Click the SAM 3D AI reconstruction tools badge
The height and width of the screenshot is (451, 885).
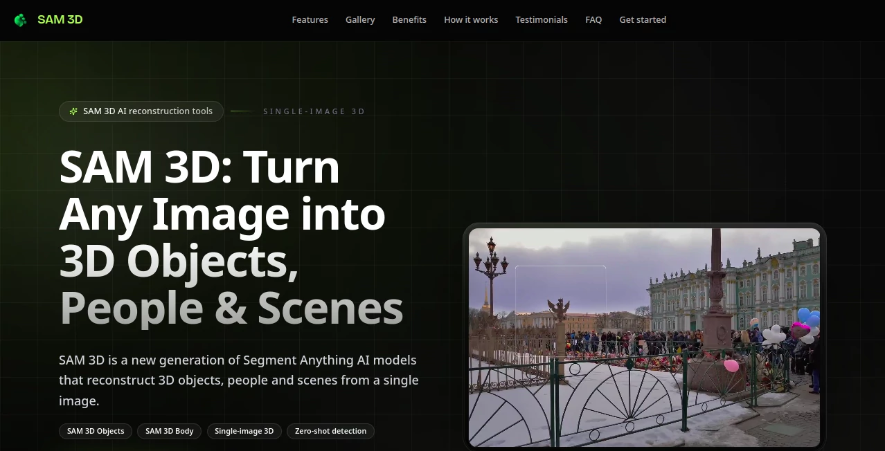coord(141,111)
